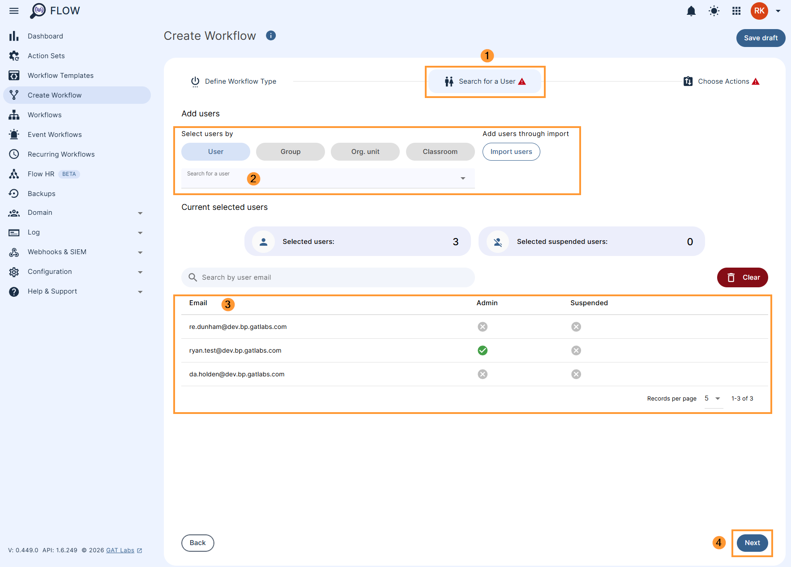Open Search for a user dropdown

point(328,178)
